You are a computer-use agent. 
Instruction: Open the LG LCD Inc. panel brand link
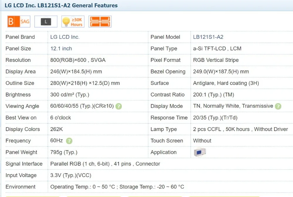[65, 37]
